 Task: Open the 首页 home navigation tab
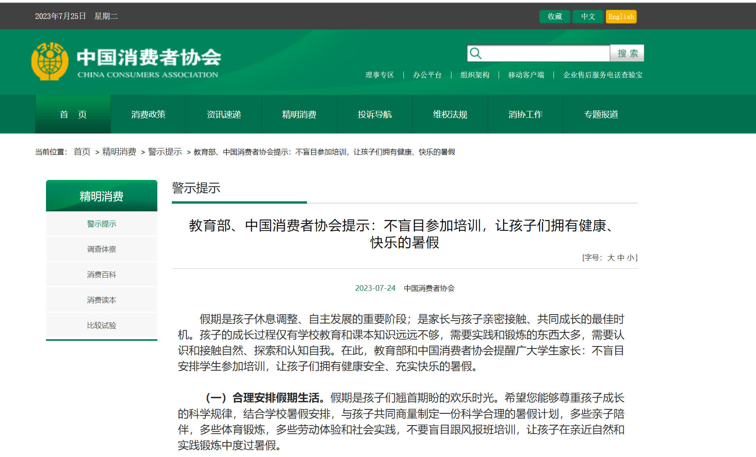(x=73, y=115)
